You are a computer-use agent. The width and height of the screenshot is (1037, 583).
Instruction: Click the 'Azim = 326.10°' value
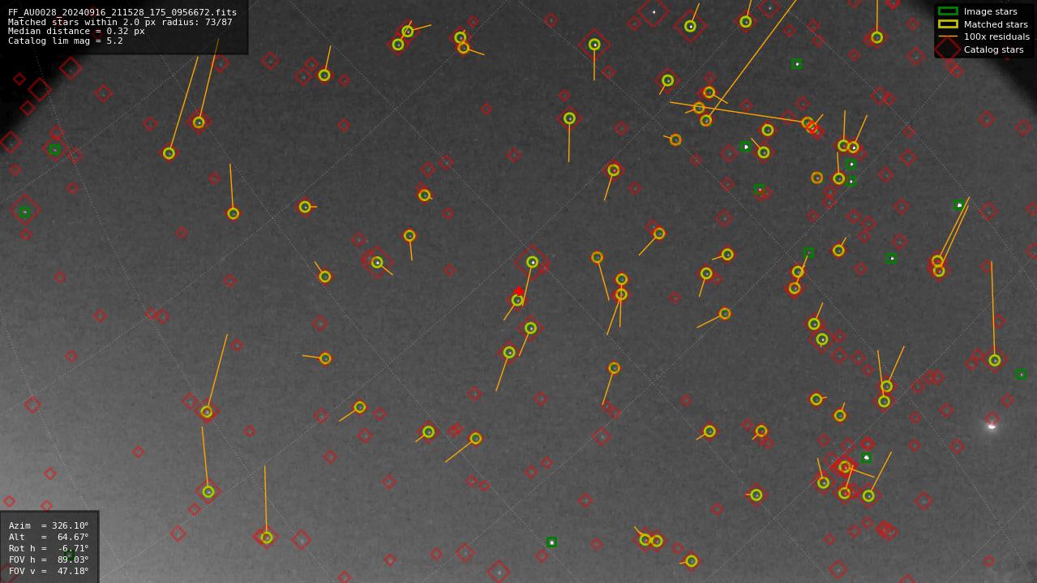[x=49, y=525]
